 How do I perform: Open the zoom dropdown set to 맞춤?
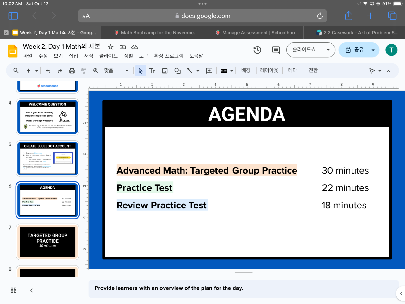click(116, 71)
